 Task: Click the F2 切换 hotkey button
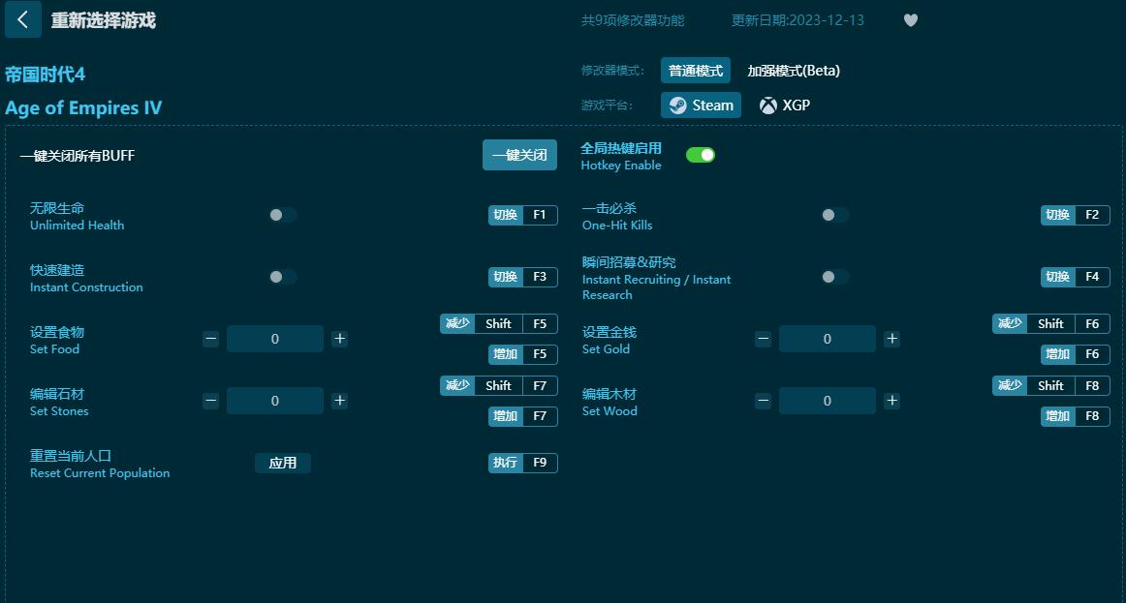pos(1075,215)
